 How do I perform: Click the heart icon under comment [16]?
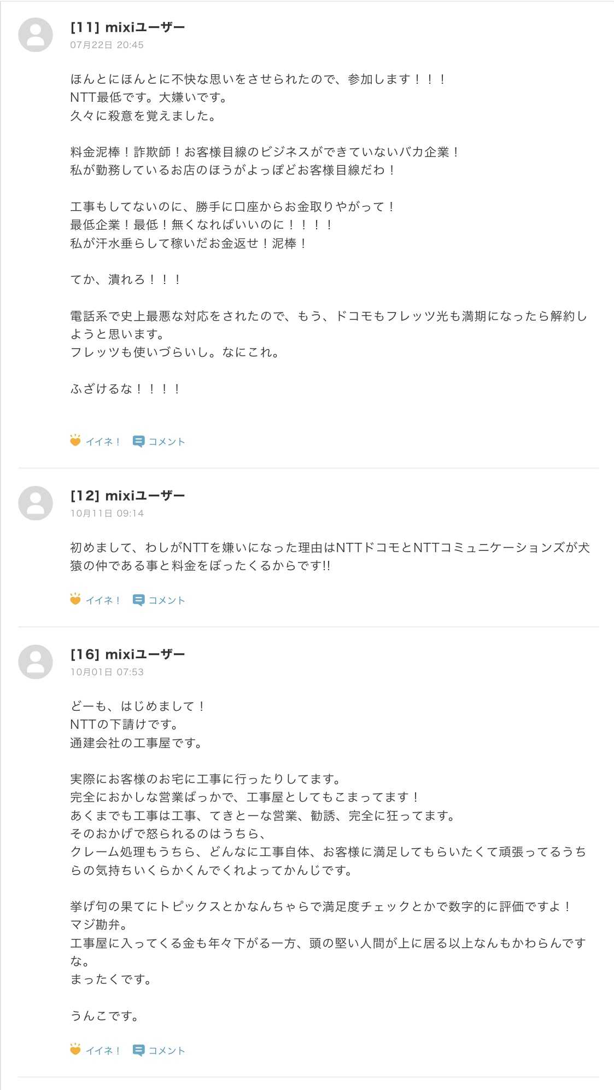point(75,1050)
